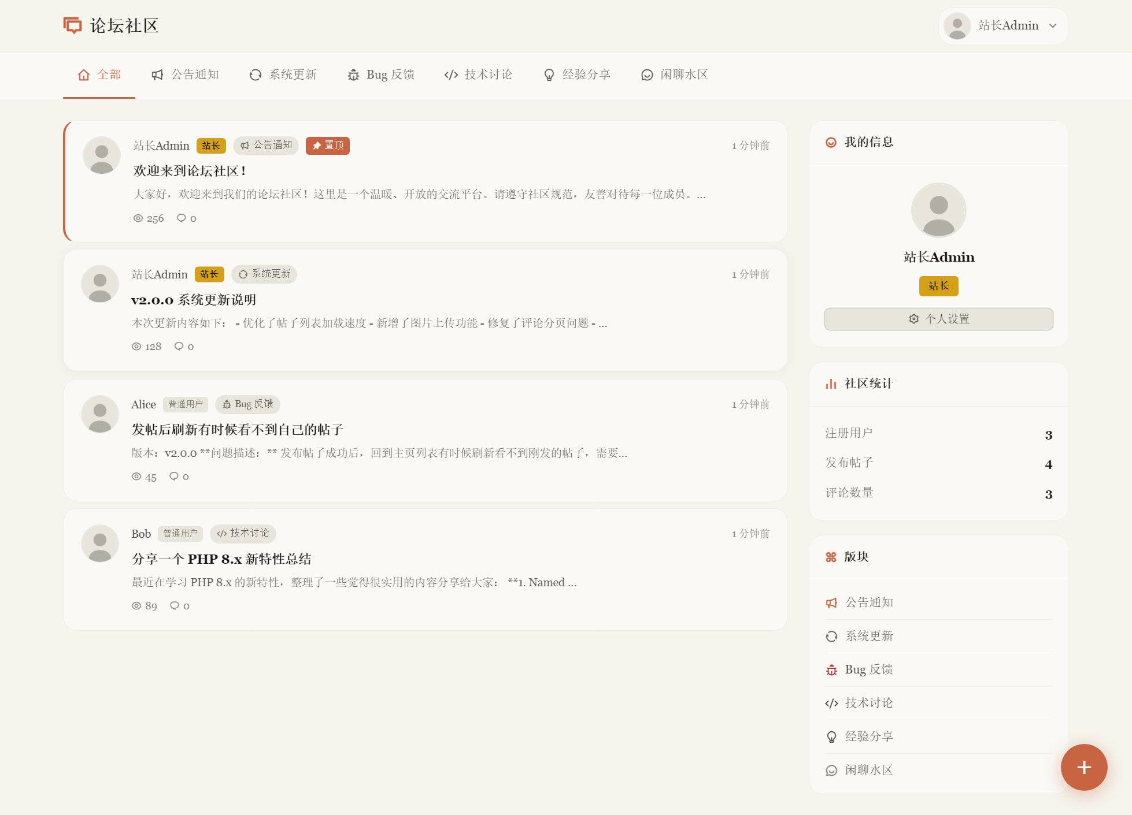Click the 版块 section grid icon
Viewport: 1132px width, 815px height.
click(831, 557)
